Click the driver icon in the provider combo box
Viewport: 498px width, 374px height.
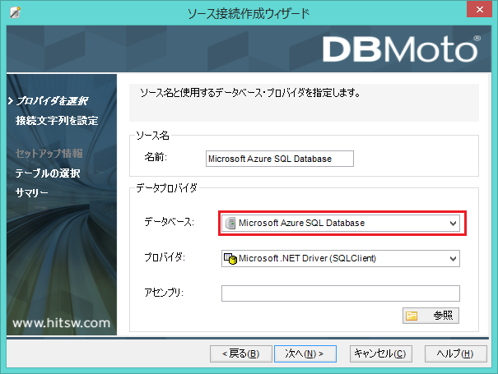tap(230, 259)
